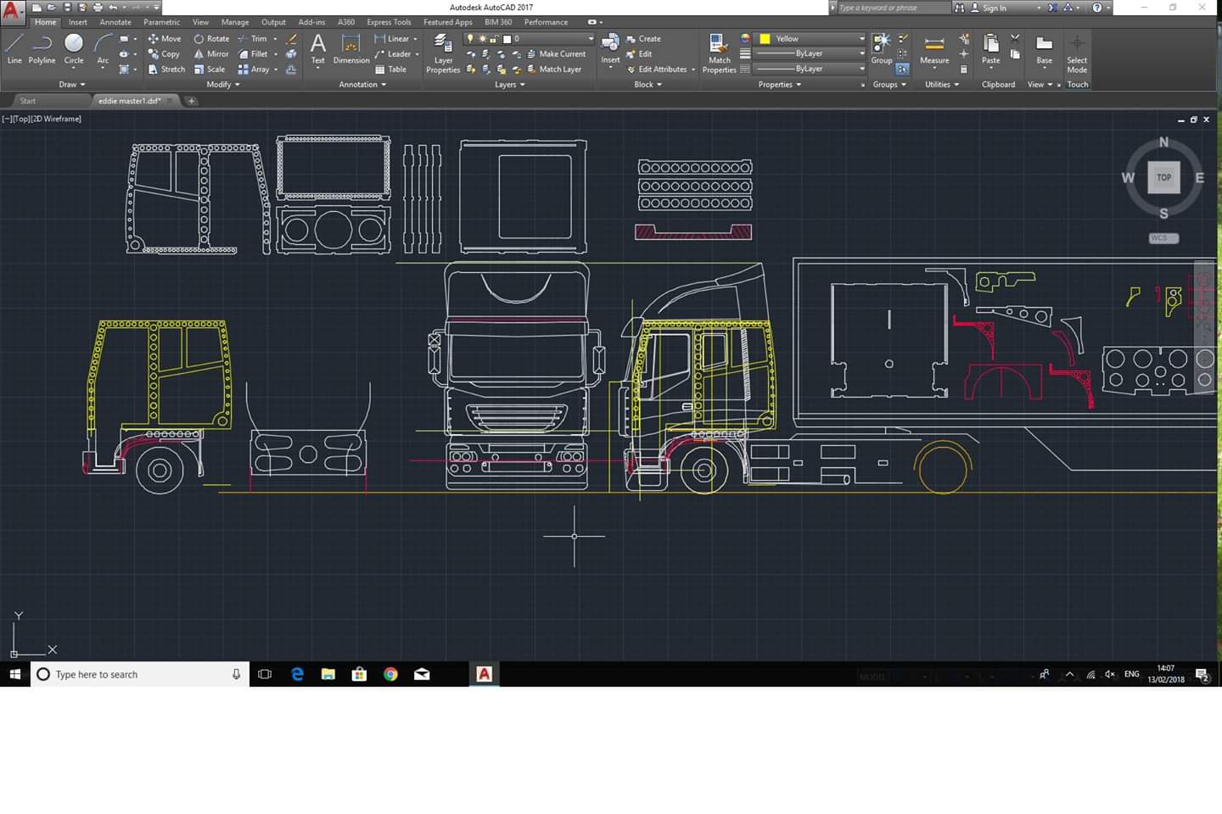1222x814 pixels.
Task: Toggle layer 0 freeze sun icon
Action: 482,38
